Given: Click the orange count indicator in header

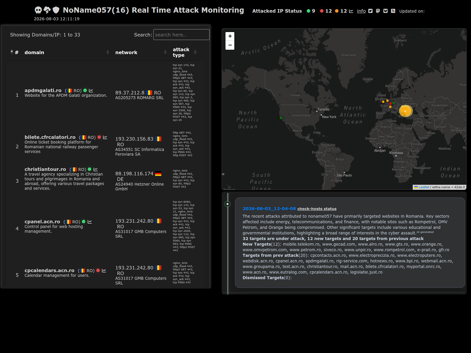Looking at the screenshot, I should coord(341,11).
